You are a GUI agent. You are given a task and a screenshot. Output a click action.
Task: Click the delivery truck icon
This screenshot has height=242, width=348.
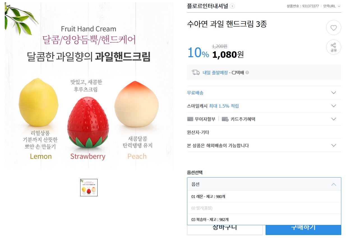point(195,73)
